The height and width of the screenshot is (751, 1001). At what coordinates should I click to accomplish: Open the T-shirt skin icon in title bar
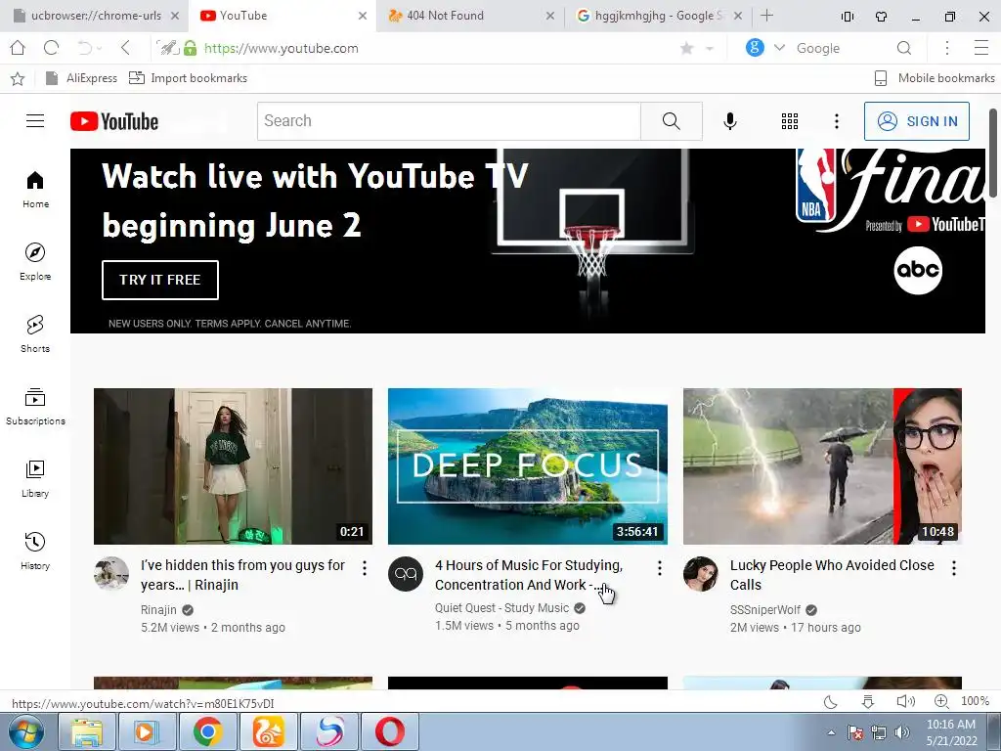[x=881, y=16]
